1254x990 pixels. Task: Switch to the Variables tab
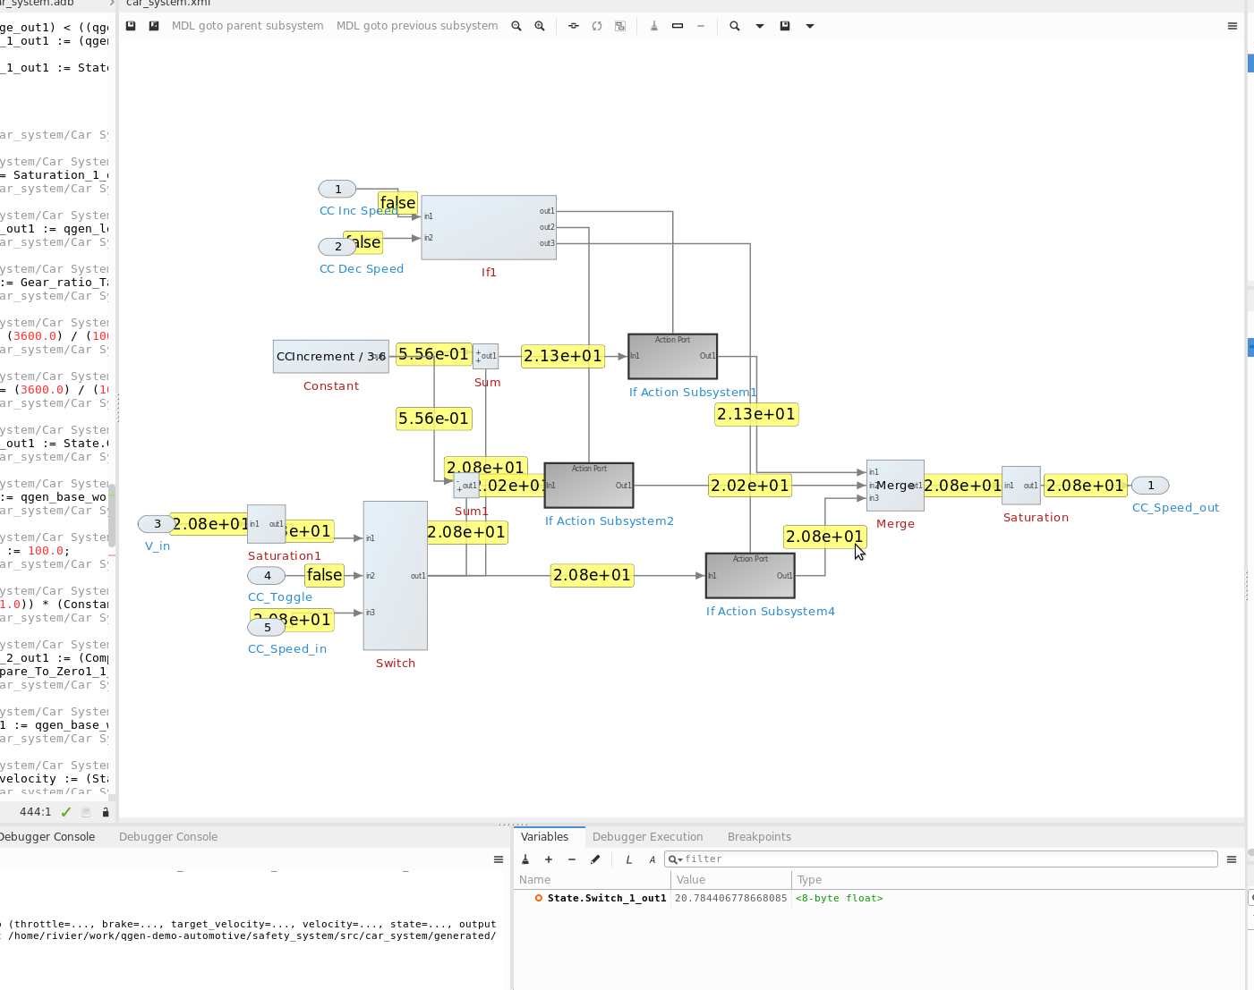[x=544, y=837]
